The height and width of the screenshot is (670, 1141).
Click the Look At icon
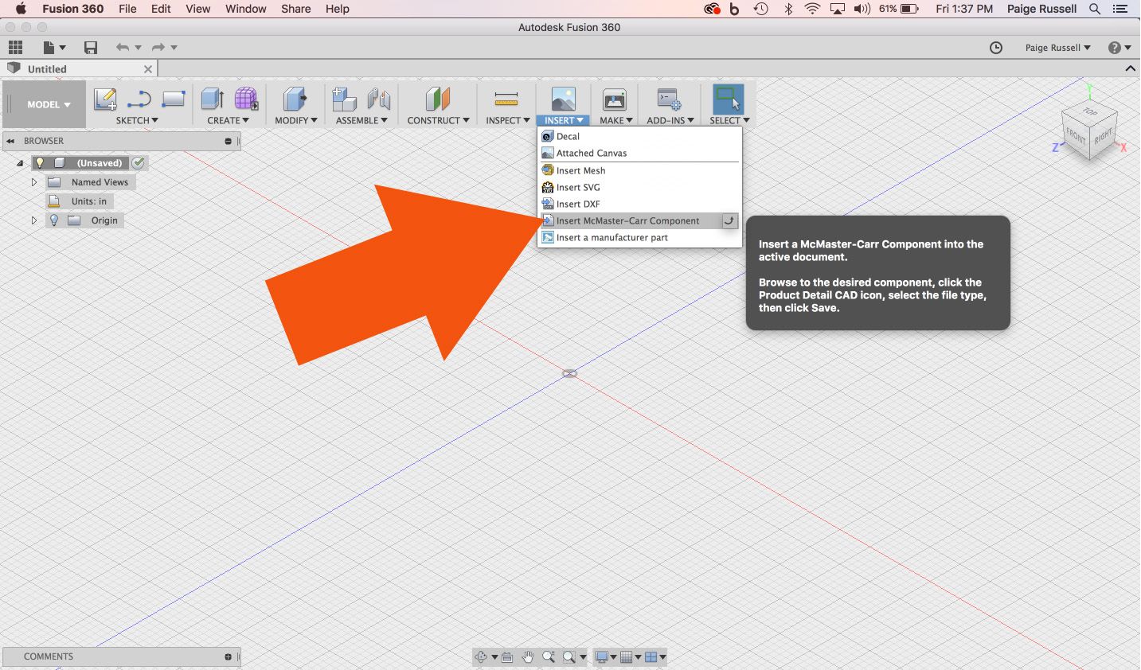coord(507,656)
